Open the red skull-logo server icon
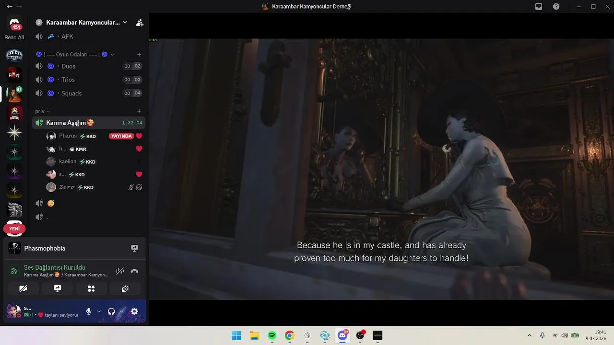The height and width of the screenshot is (345, 614). 14,114
